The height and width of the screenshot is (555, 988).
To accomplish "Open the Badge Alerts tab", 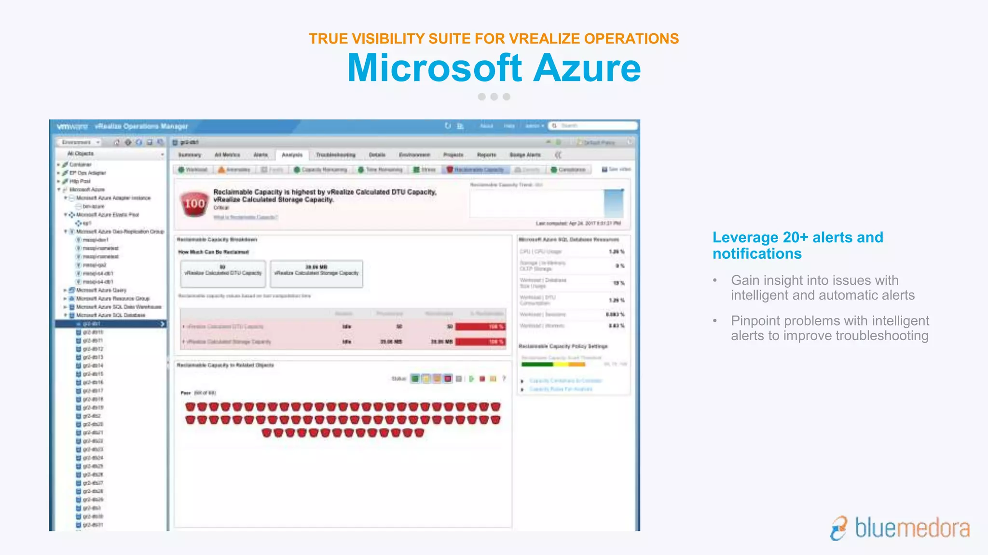I will [525, 155].
